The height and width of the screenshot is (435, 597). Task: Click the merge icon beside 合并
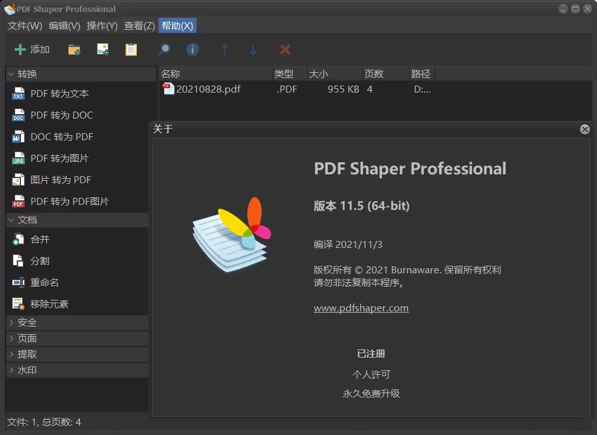[18, 239]
